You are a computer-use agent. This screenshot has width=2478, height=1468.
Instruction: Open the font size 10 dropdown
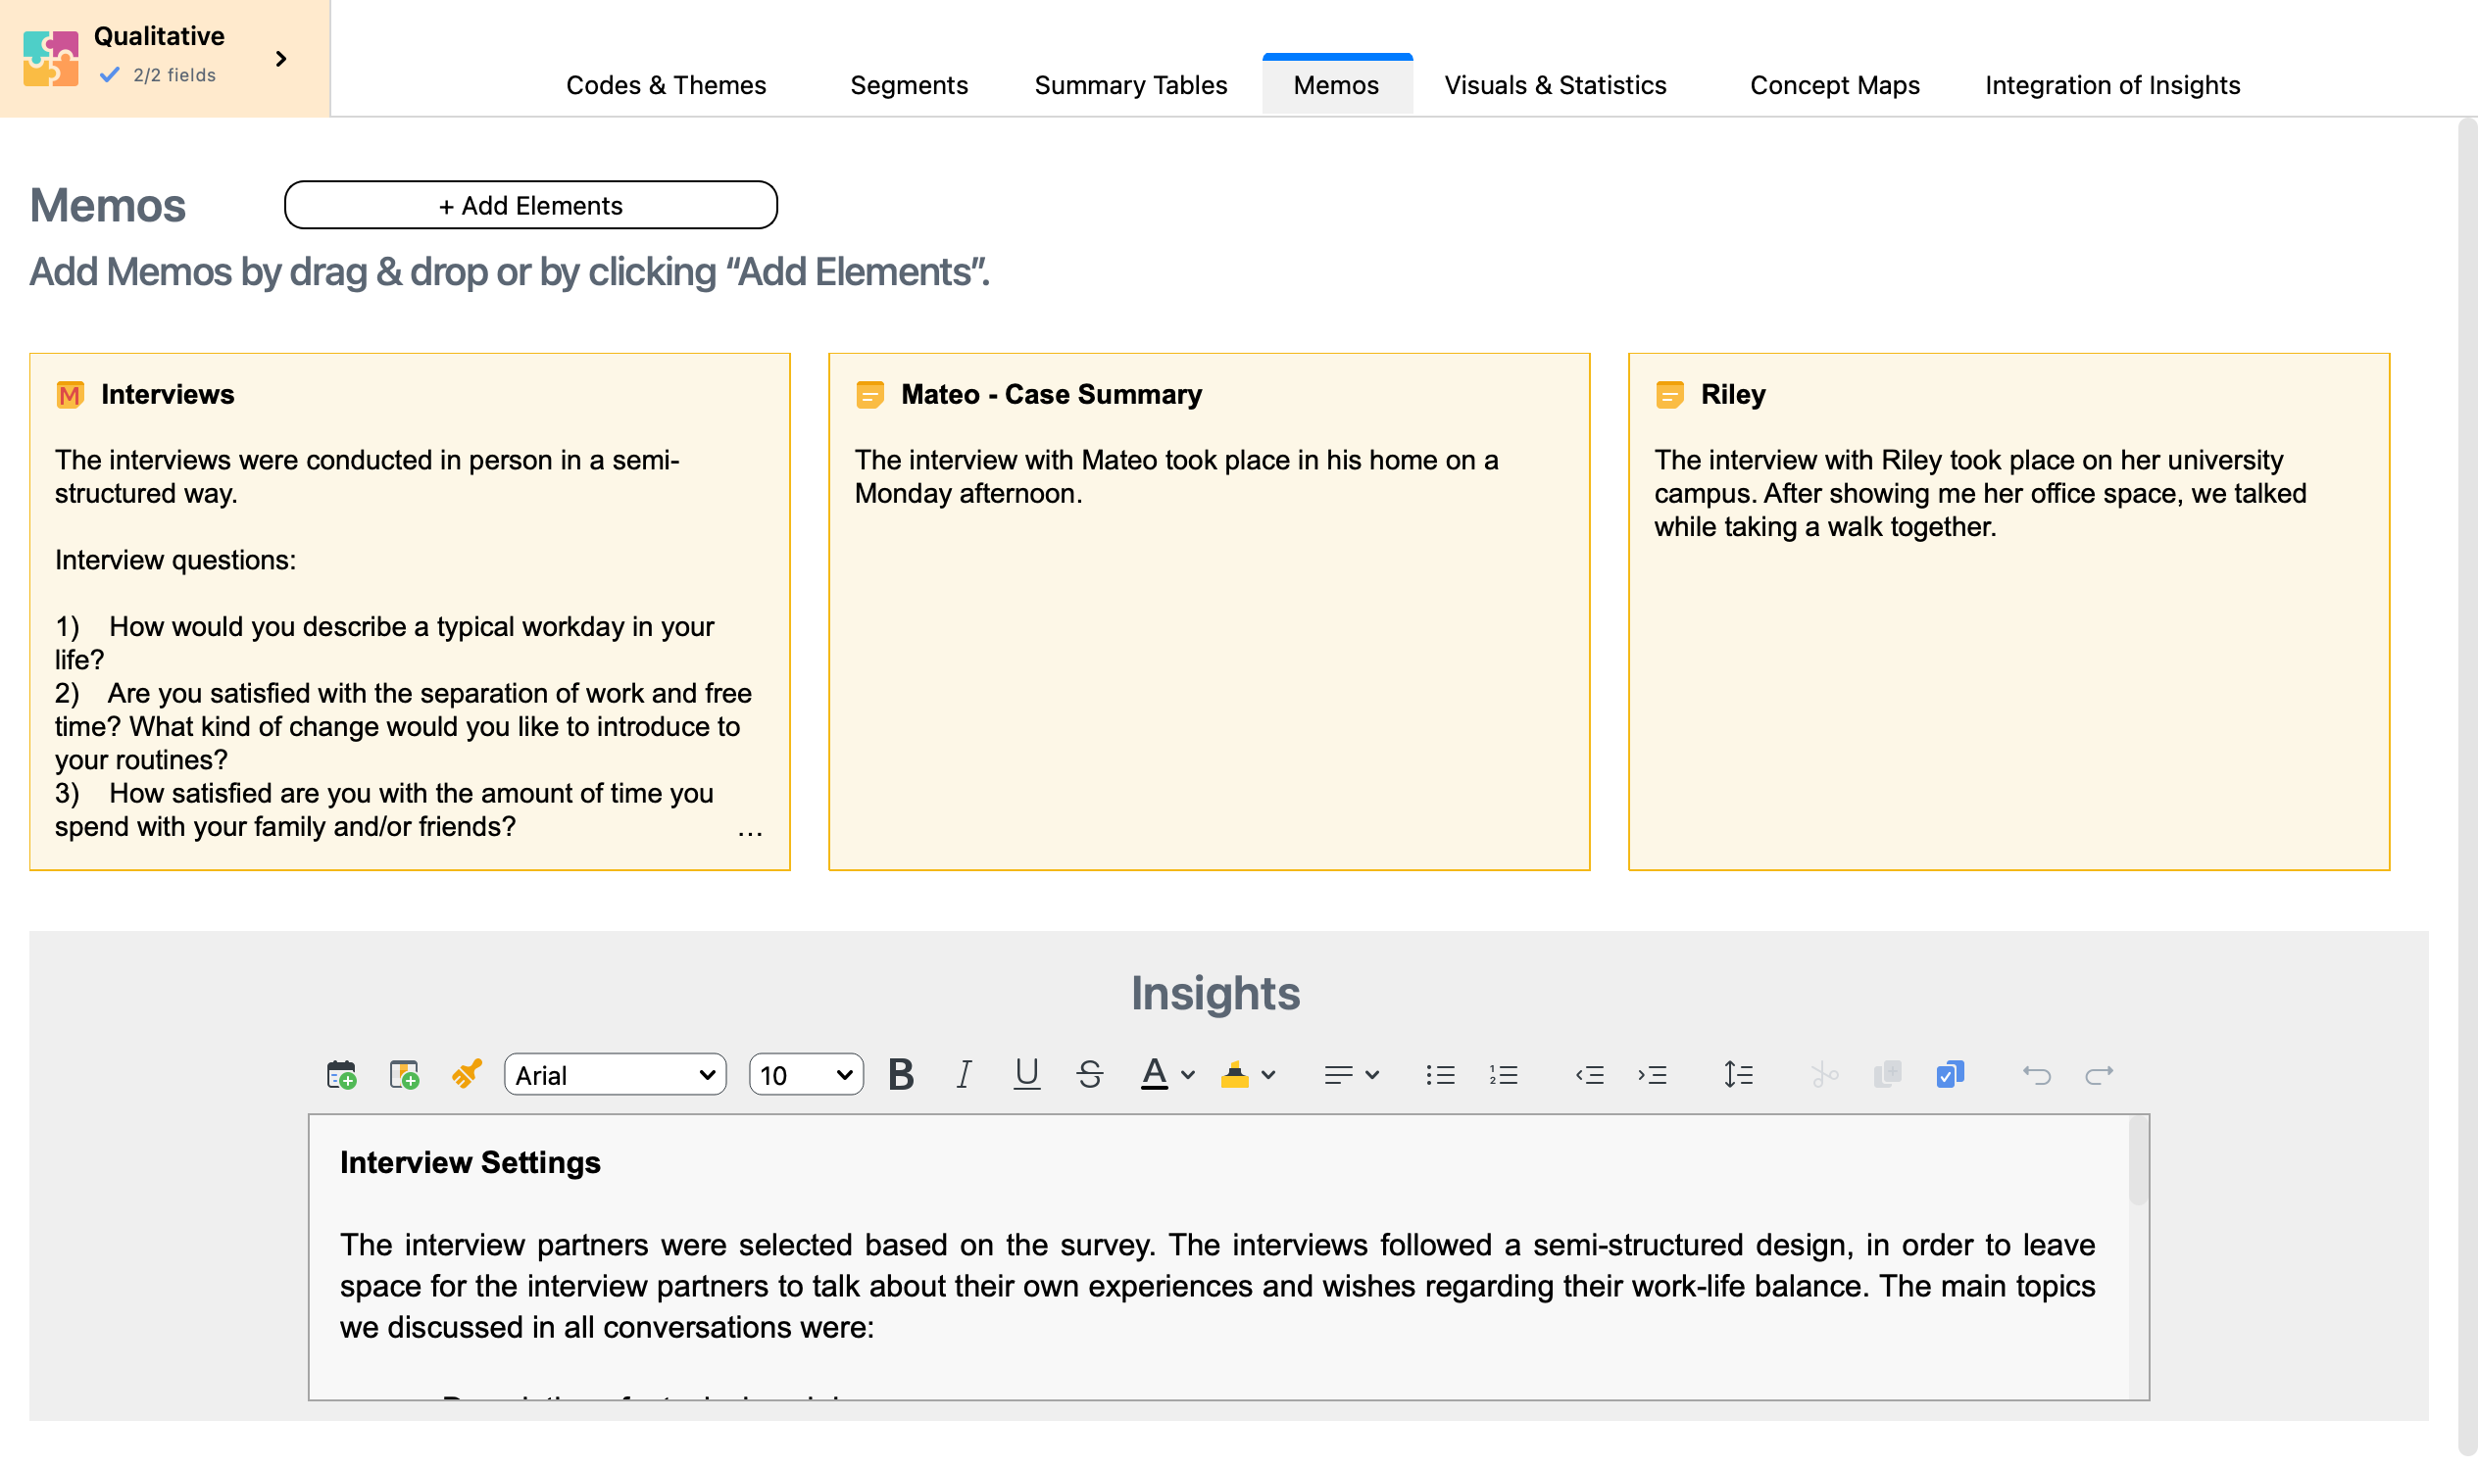point(805,1074)
